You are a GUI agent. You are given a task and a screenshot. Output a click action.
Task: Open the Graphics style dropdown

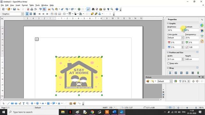(x=22, y=14)
